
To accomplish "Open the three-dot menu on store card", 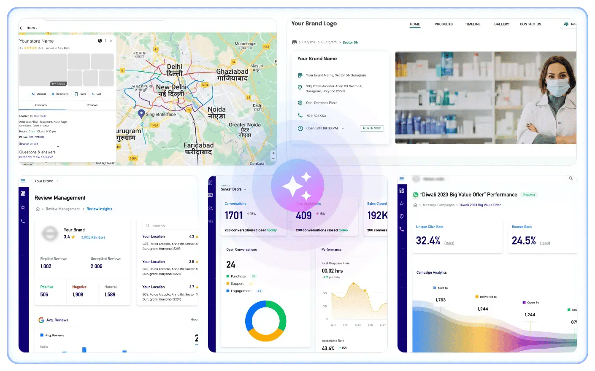I will coord(106,41).
